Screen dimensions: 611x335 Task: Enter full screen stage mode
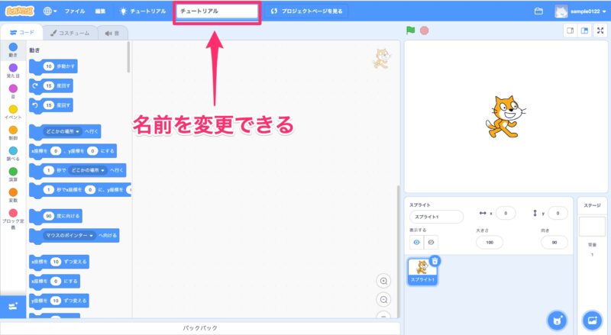[600, 31]
